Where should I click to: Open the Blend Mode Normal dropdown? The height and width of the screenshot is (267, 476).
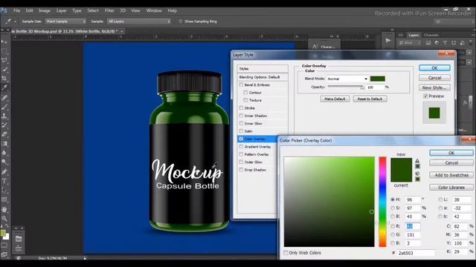tap(347, 79)
